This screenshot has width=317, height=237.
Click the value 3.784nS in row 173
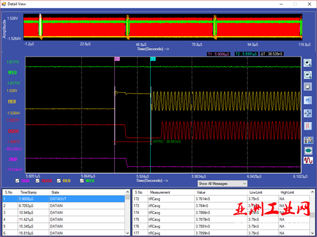202,206
